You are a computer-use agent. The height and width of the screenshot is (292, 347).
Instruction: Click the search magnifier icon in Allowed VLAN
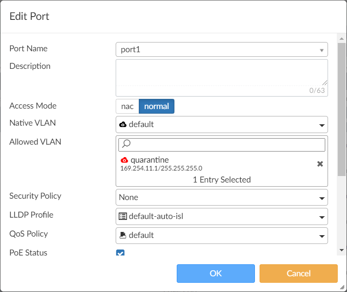125,145
